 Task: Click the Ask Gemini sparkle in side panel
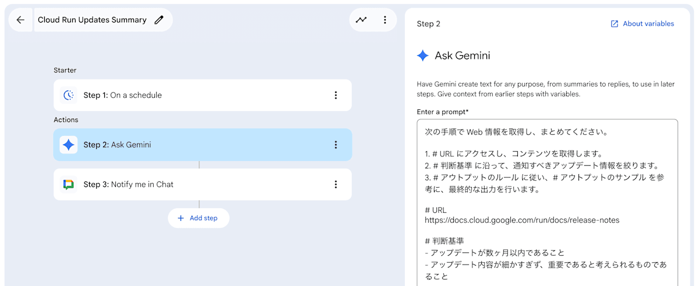click(423, 56)
